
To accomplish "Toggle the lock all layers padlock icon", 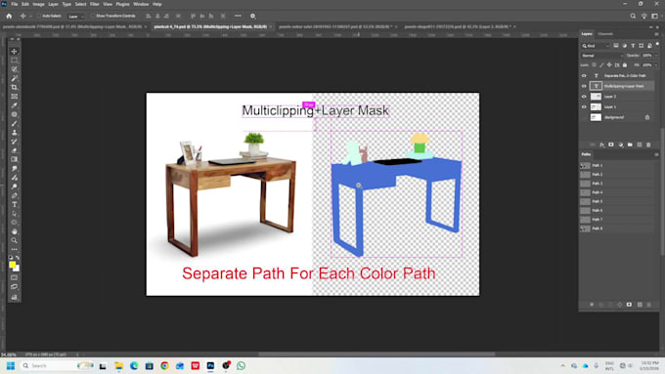I will click(625, 65).
